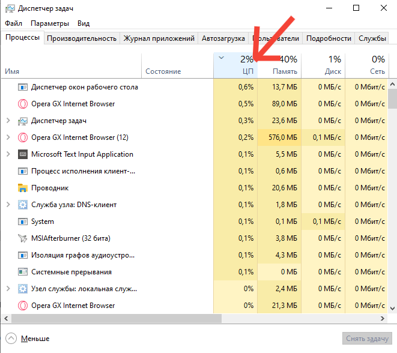397x353 pixels.
Task: Click the Снять задачу button
Action: point(367,339)
